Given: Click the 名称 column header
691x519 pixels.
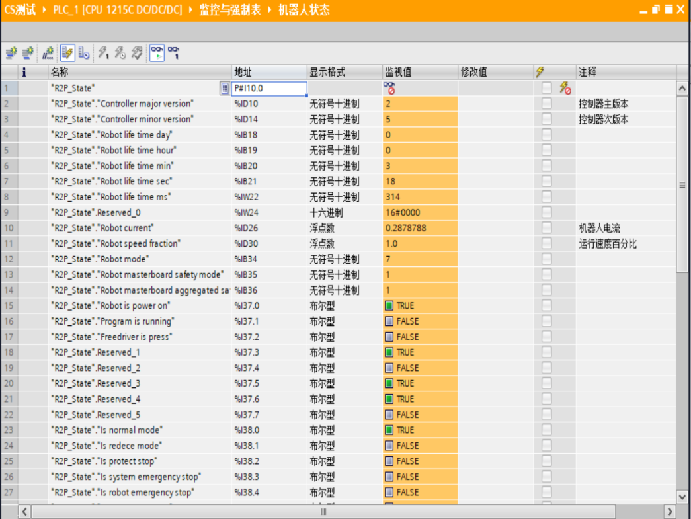Looking at the screenshot, I should click(x=60, y=72).
